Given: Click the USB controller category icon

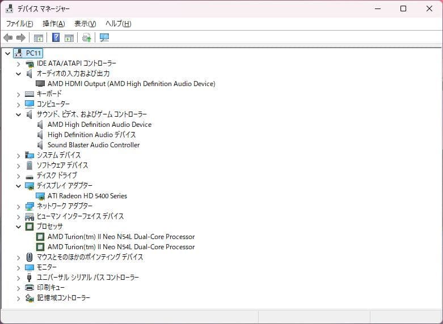Looking at the screenshot, I should pos(29,278).
